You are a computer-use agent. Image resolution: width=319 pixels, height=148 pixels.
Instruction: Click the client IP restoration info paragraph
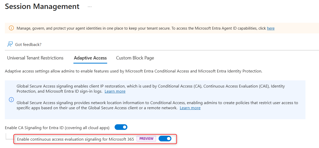pyautogui.click(x=151, y=89)
